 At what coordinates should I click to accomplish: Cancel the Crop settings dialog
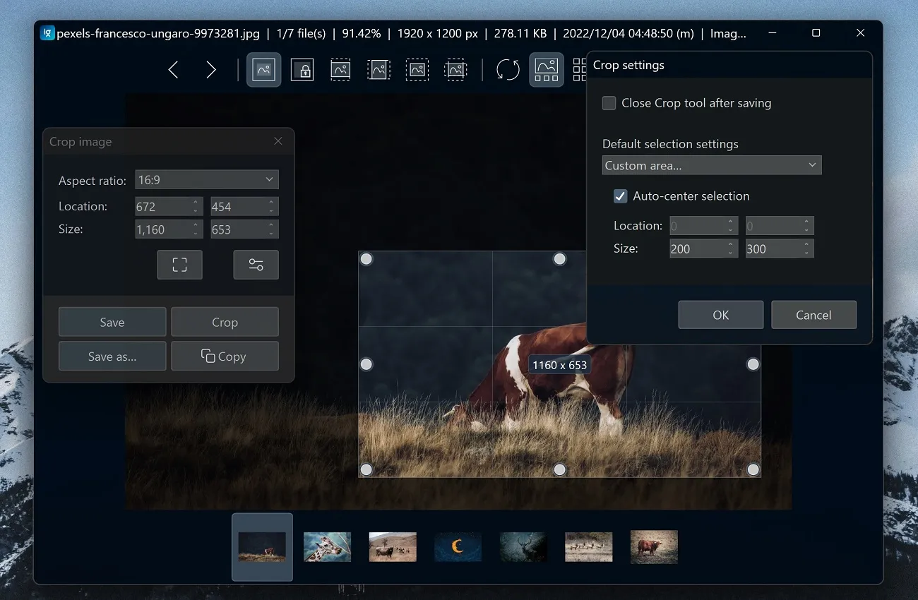pyautogui.click(x=813, y=315)
